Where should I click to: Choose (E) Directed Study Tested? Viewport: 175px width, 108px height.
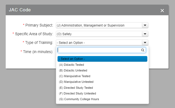pyautogui.click(x=102, y=88)
